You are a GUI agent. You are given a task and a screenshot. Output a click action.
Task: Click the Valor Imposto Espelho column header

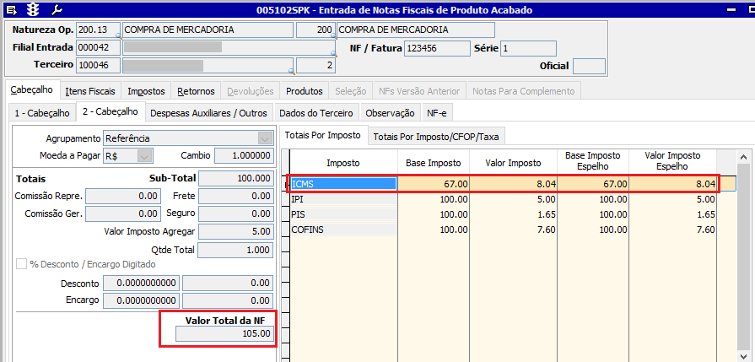point(672,161)
